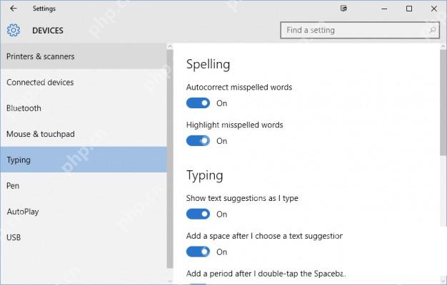Go back with the arrow icon

(13, 9)
